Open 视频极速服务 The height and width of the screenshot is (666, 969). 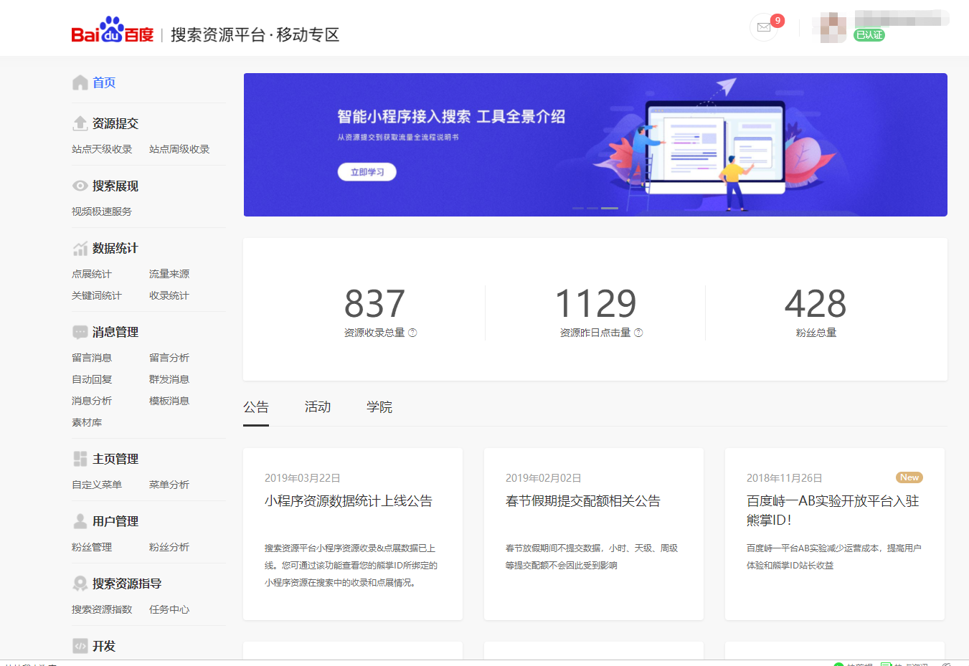(102, 211)
